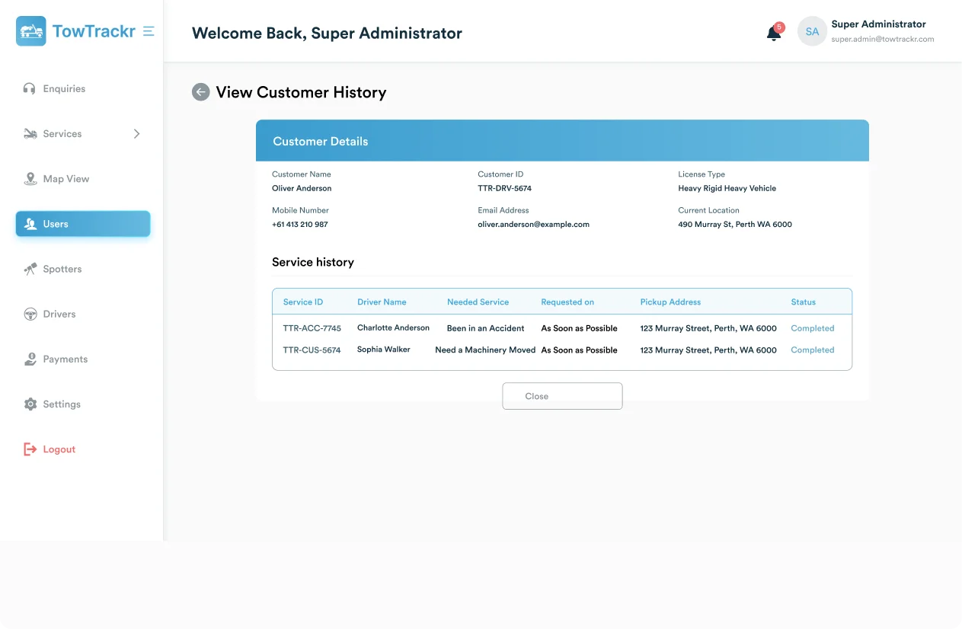Expand the Services submenu chevron
The image size is (962, 629).
137,134
